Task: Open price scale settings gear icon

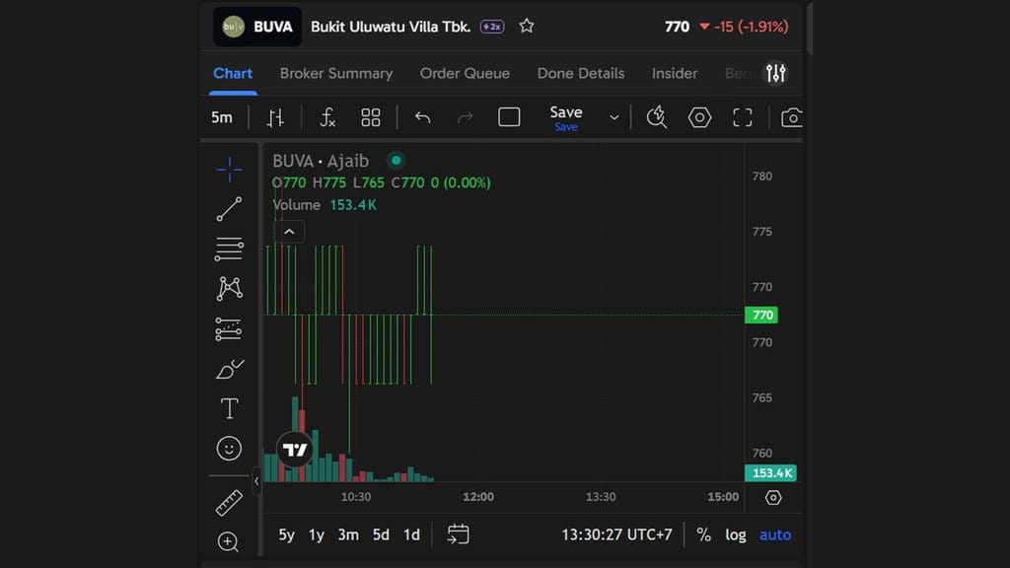Action: [773, 497]
